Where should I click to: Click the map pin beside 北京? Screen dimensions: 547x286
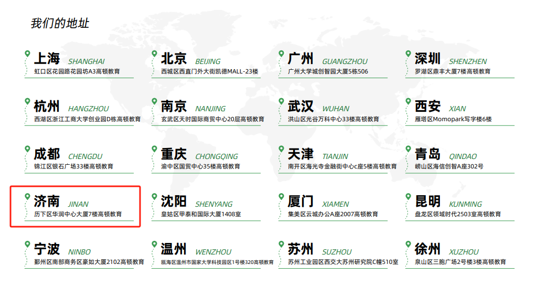154,54
